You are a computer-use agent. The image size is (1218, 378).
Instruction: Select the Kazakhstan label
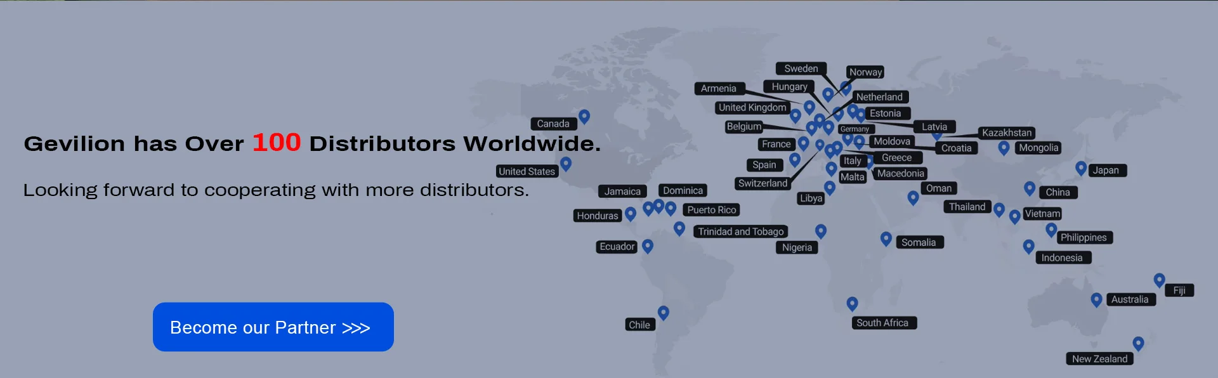coord(1007,133)
